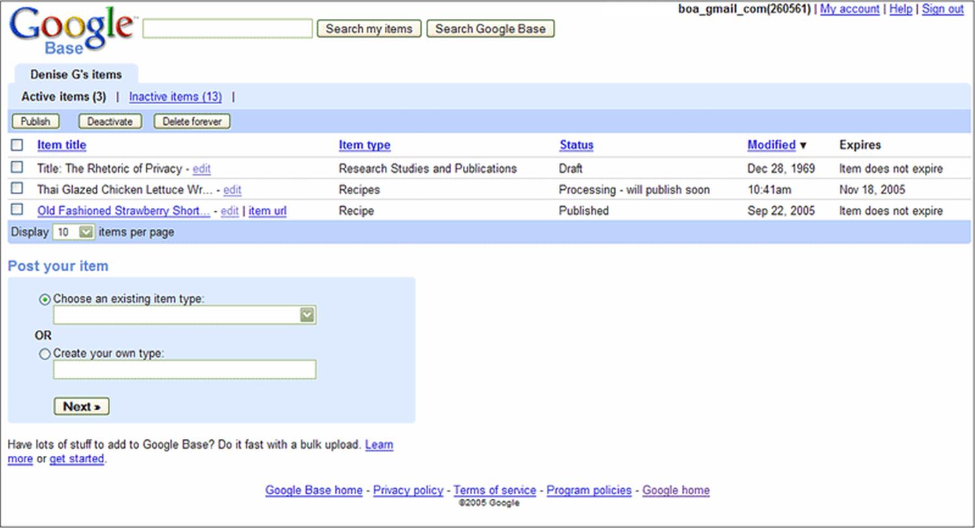Viewport: 975px width, 528px height.
Task: Open the item url link for Strawberry item
Action: pyautogui.click(x=267, y=211)
